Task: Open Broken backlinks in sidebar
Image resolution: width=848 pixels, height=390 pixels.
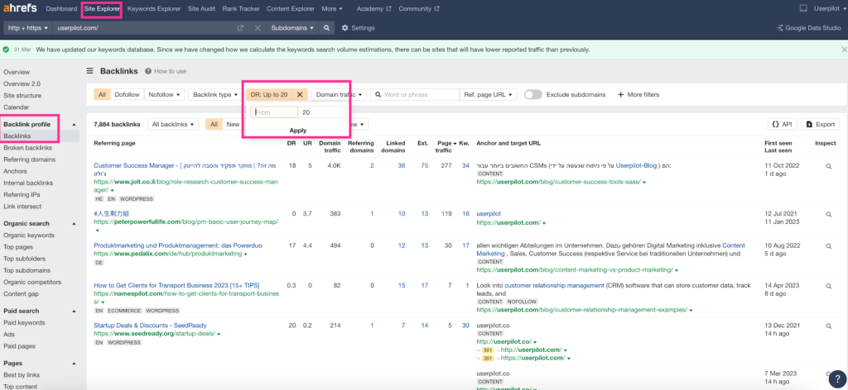Action: (x=27, y=148)
